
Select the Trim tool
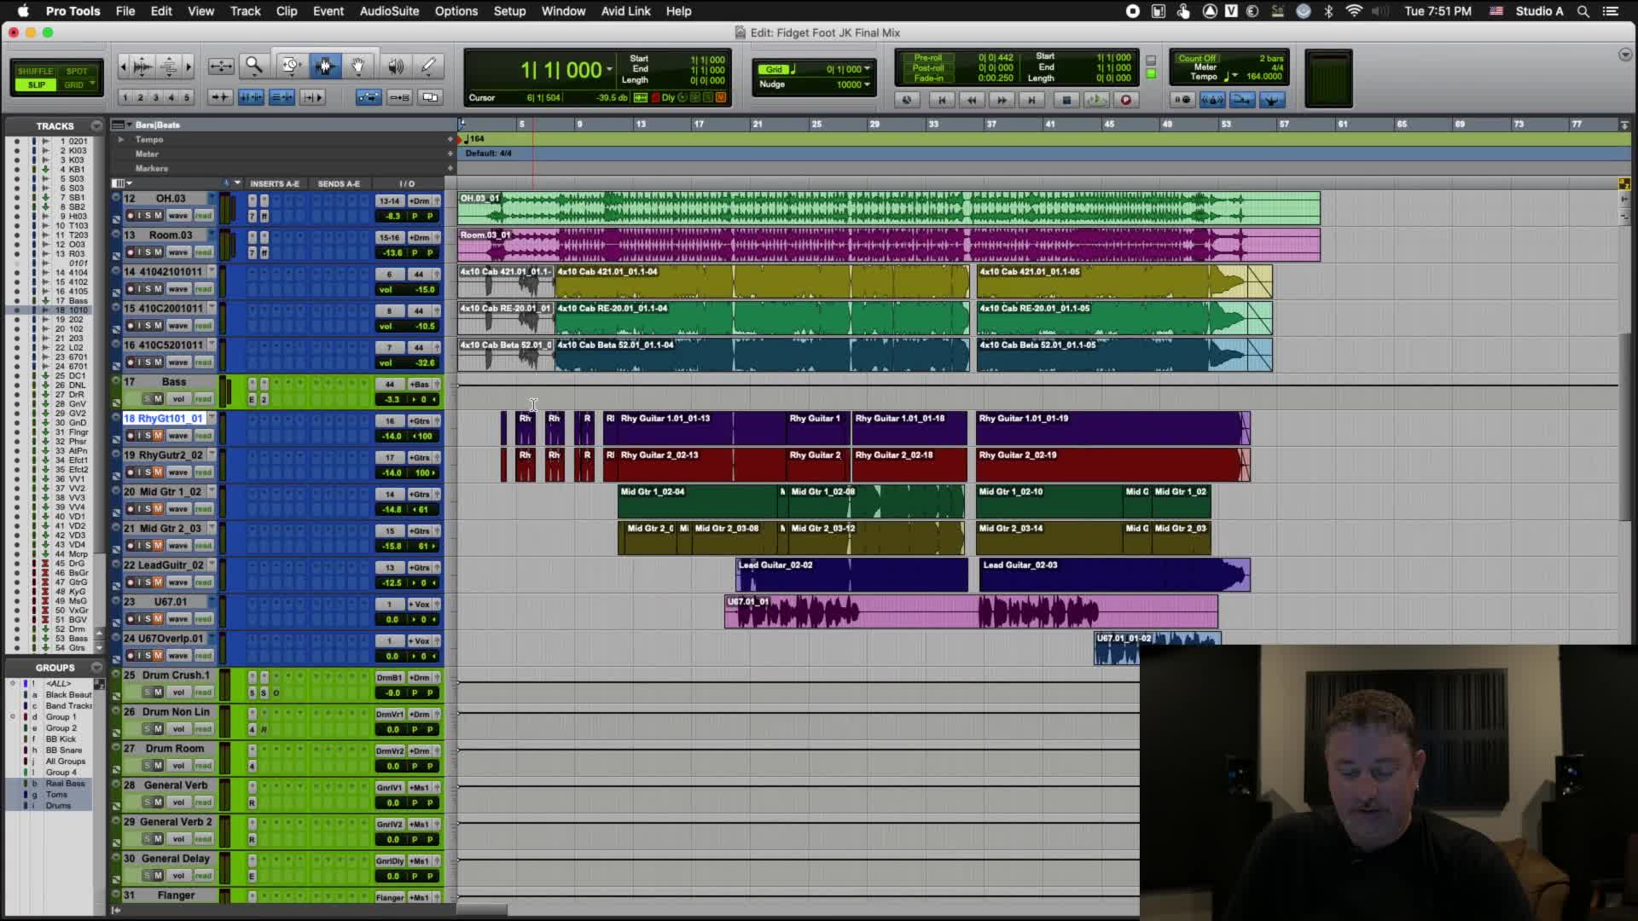coord(291,66)
